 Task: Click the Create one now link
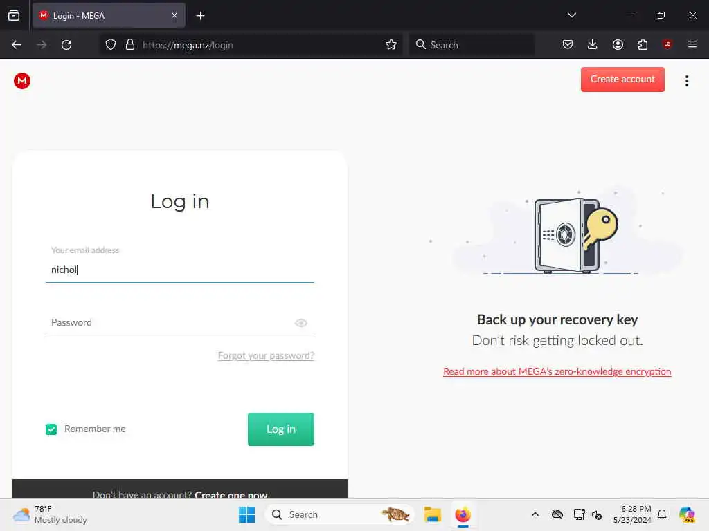pos(231,494)
